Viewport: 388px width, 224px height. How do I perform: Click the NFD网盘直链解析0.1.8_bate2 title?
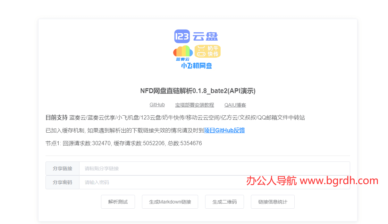pos(198,91)
